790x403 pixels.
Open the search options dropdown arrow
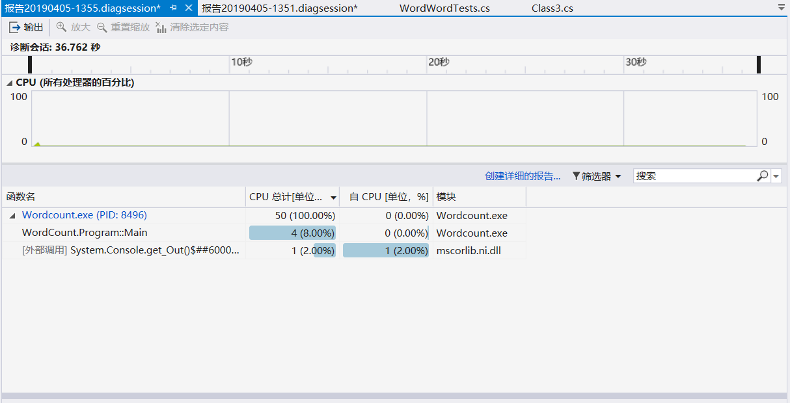click(x=776, y=176)
